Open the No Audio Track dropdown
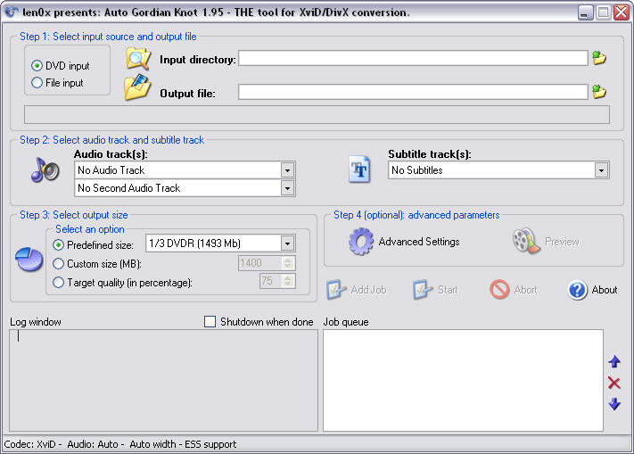Image resolution: width=634 pixels, height=454 pixels. (287, 170)
